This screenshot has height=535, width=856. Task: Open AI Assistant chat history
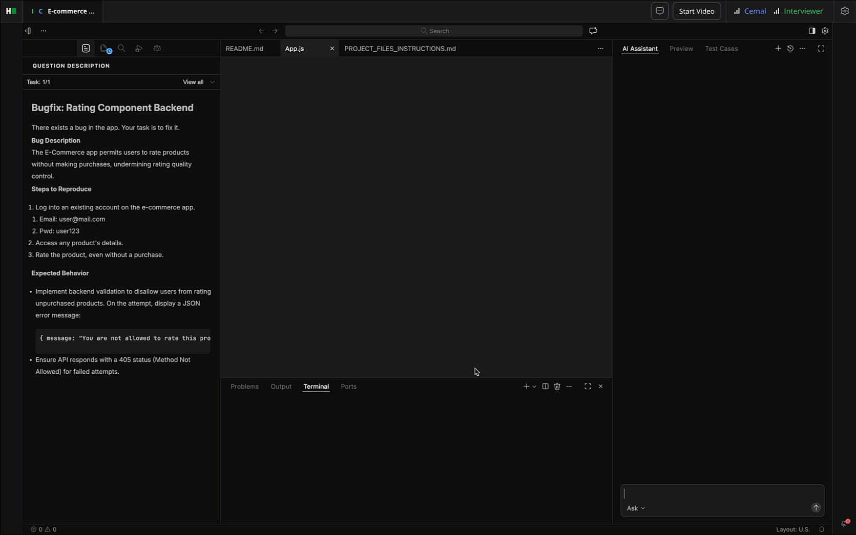pyautogui.click(x=790, y=48)
